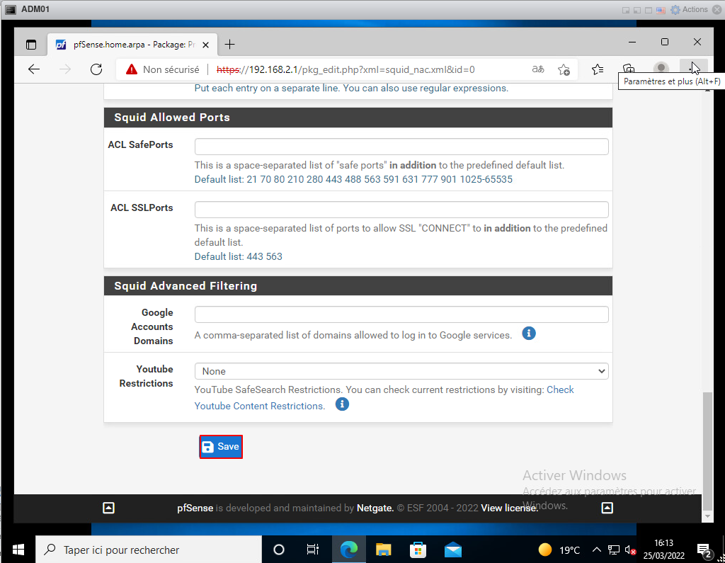This screenshot has width=725, height=563.
Task: Click the right footer scroll-to-top icon
Action: [607, 508]
